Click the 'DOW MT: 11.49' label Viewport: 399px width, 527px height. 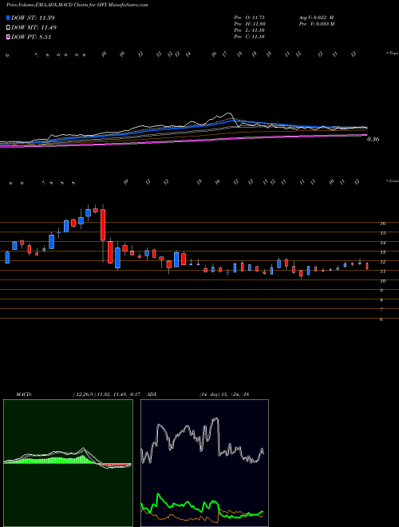click(x=34, y=28)
